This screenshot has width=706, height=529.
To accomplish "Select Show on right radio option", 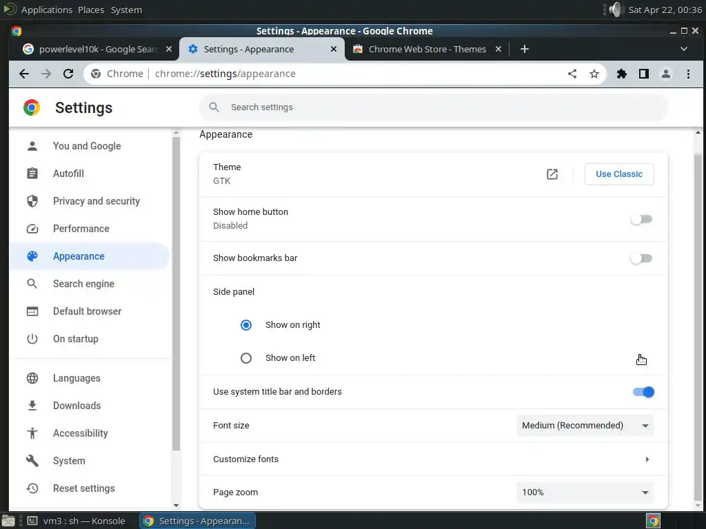I will (246, 325).
